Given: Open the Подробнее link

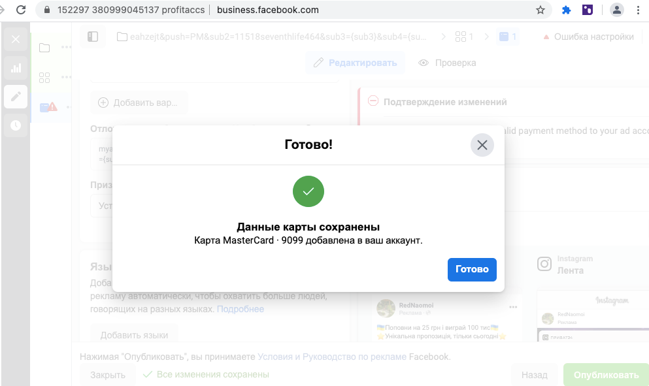Looking at the screenshot, I should pyautogui.click(x=241, y=309).
